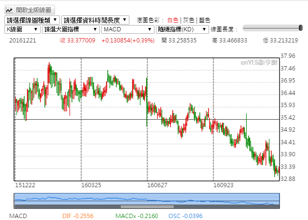Open the 請選大圖指標 indicator dropdown
Image resolution: width=308 pixels, height=220 pixels.
tap(71, 29)
